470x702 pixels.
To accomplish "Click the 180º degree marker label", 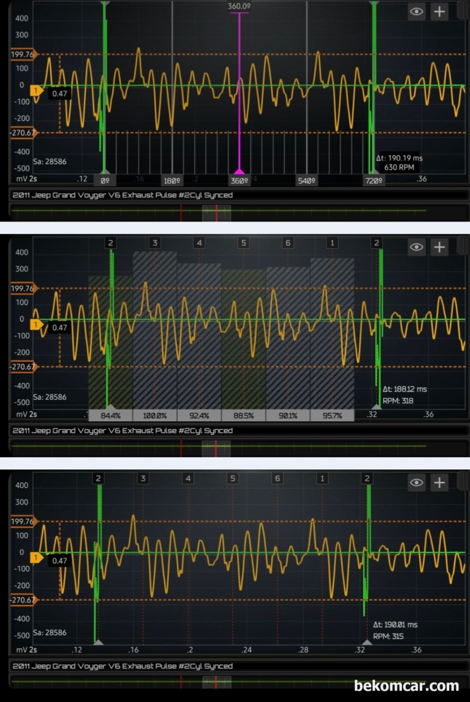I will coord(172,181).
